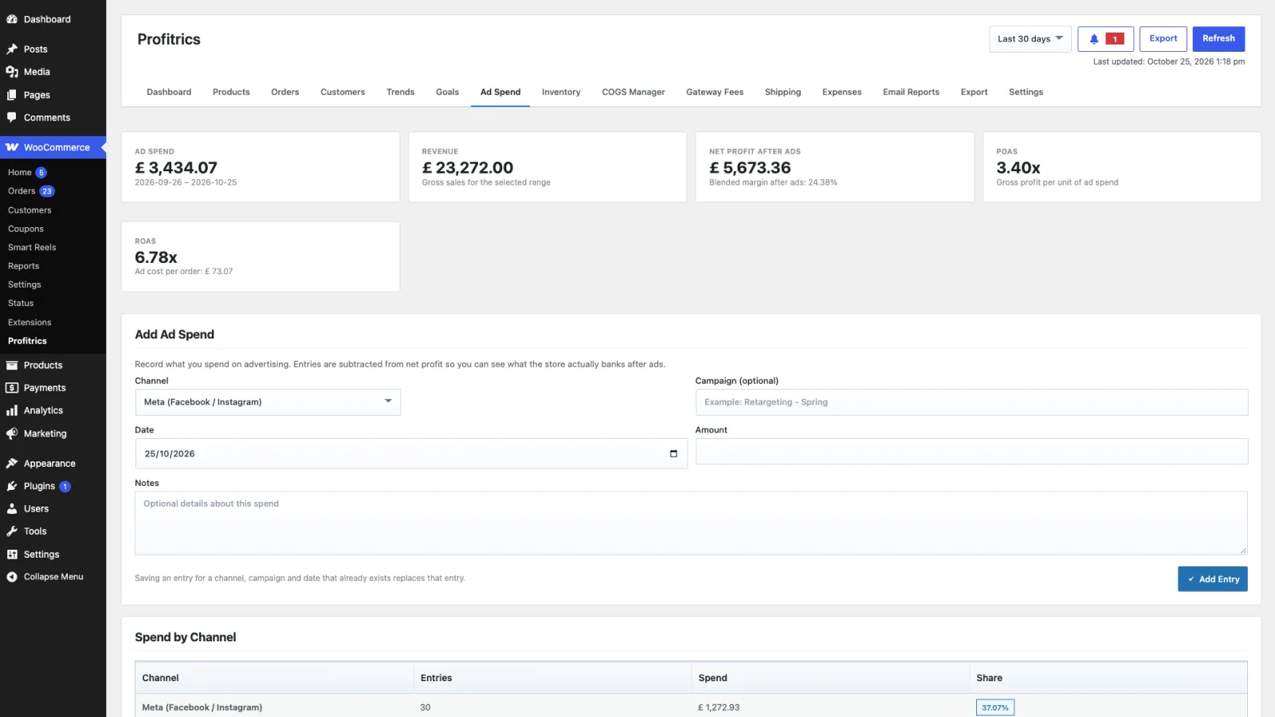Click the Posts pushpin icon
The width and height of the screenshot is (1275, 717).
(x=12, y=49)
